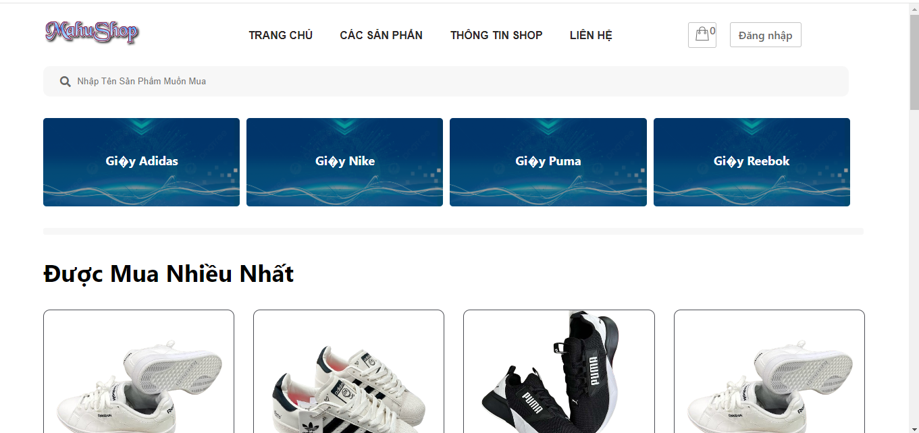
Task: Go to CÁC SẢN PHẨM page
Action: pyautogui.click(x=382, y=35)
